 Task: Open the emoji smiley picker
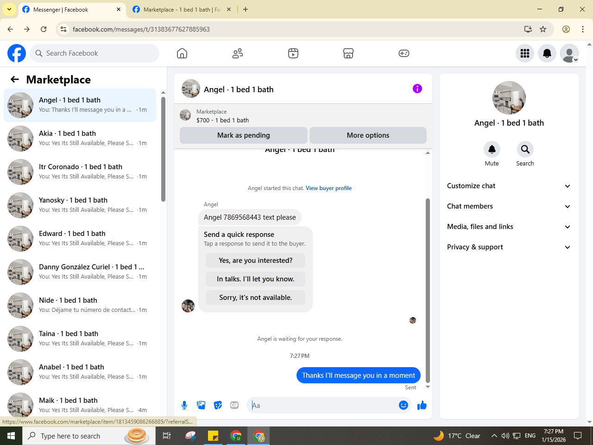coord(404,405)
